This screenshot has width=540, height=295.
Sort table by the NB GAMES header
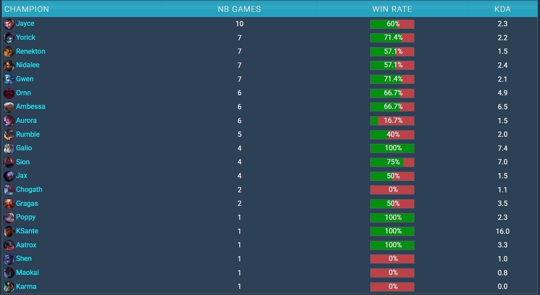(x=239, y=9)
